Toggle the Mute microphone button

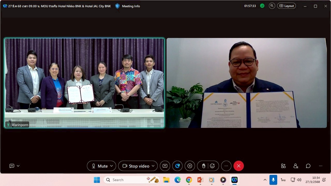100,166
